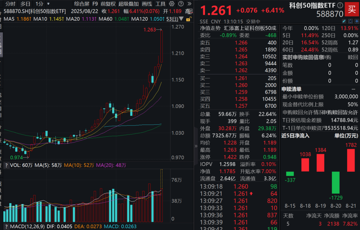360x230 pixels.
Task: Set price alert with bell icon
Action: pyautogui.click(x=350, y=21)
